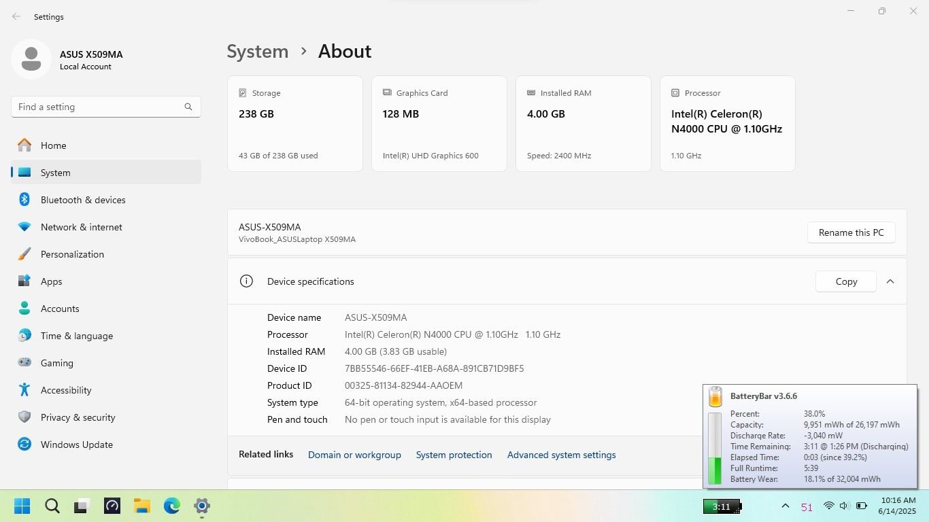Click the BatteryBar 3:11 indicator in taskbar
This screenshot has height=522, width=929.
pos(722,506)
